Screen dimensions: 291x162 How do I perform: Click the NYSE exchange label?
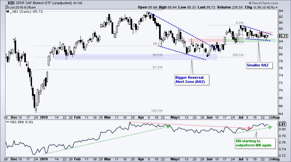click(78, 3)
